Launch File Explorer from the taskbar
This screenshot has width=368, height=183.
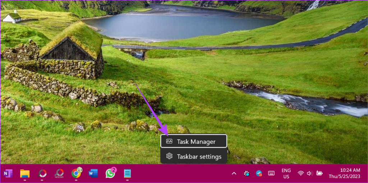25,174
